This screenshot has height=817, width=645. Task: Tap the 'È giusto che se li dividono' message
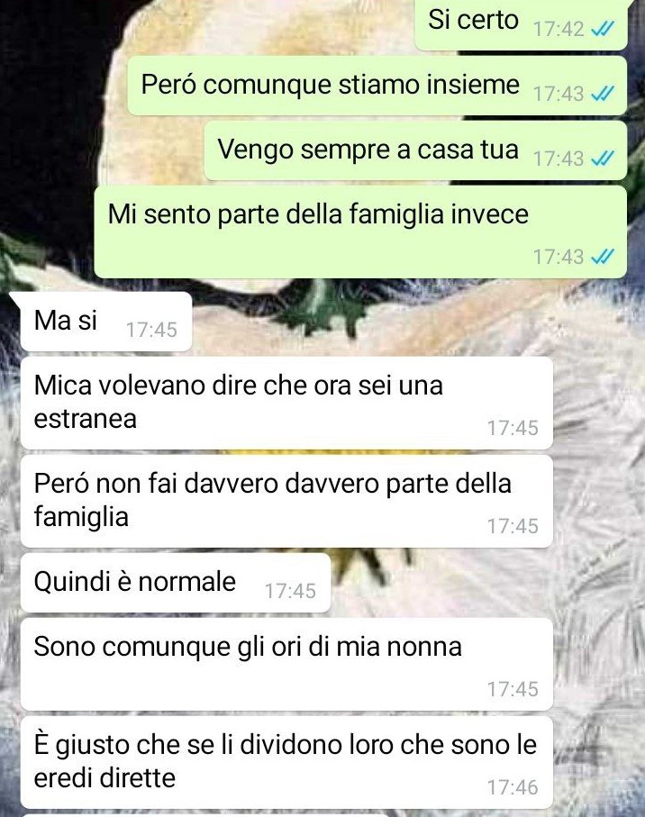(286, 762)
